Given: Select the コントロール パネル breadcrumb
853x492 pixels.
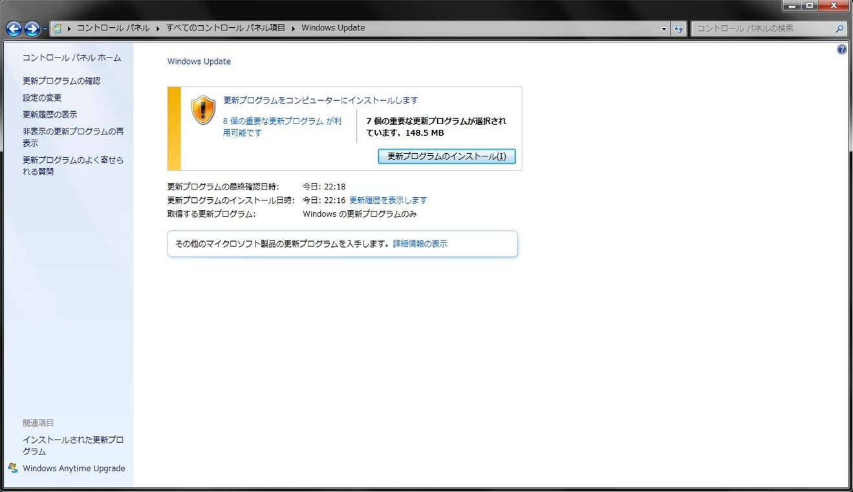Looking at the screenshot, I should [113, 28].
